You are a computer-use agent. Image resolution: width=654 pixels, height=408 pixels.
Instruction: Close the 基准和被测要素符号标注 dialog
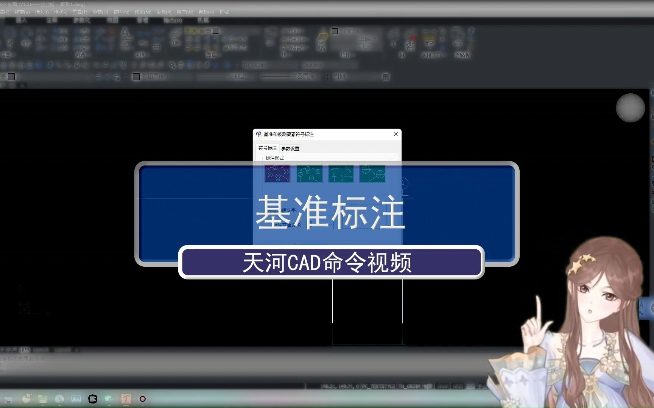396,134
